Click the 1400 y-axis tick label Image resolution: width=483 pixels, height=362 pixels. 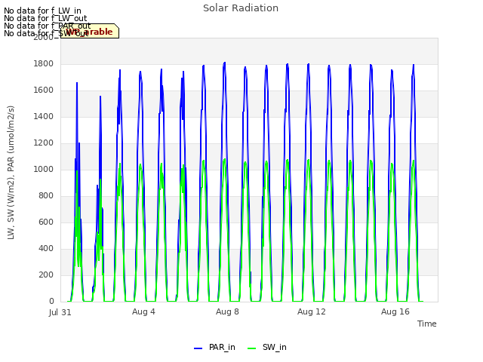coord(44,117)
